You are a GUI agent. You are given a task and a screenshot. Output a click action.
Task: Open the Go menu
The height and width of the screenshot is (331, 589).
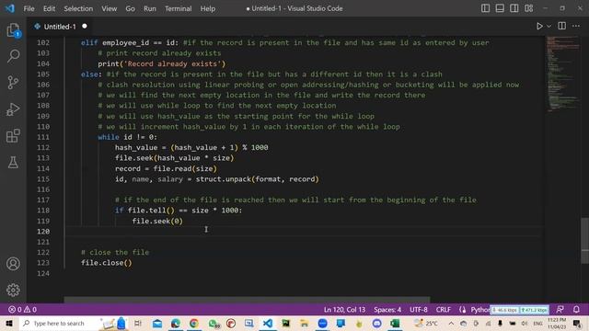130,8
